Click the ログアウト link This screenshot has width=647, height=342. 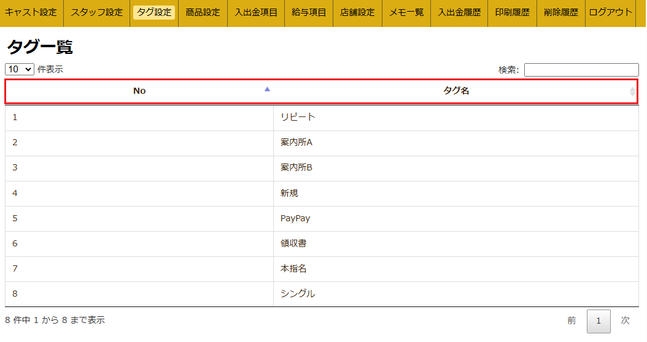tap(610, 12)
